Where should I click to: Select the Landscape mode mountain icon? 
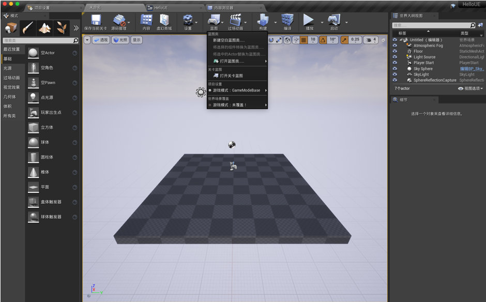coord(44,28)
